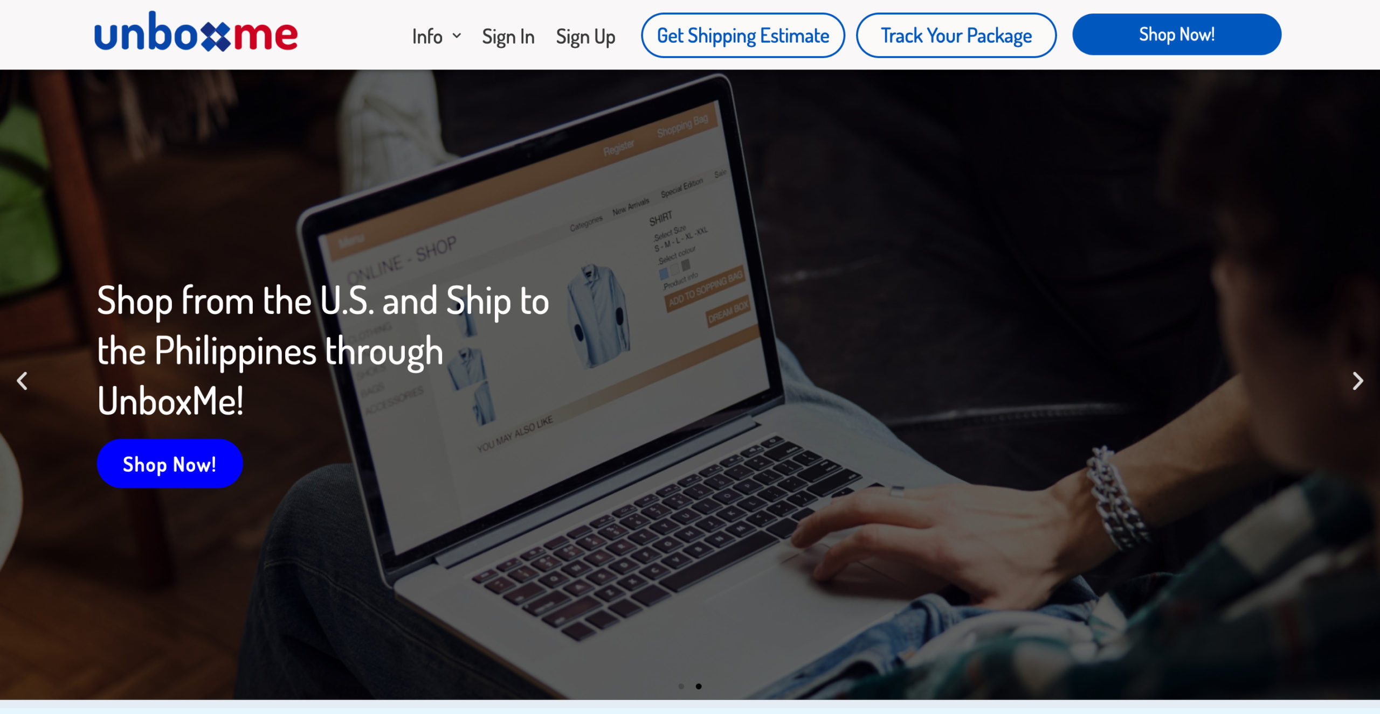Advance carousel with right arrow

[x=1358, y=381]
